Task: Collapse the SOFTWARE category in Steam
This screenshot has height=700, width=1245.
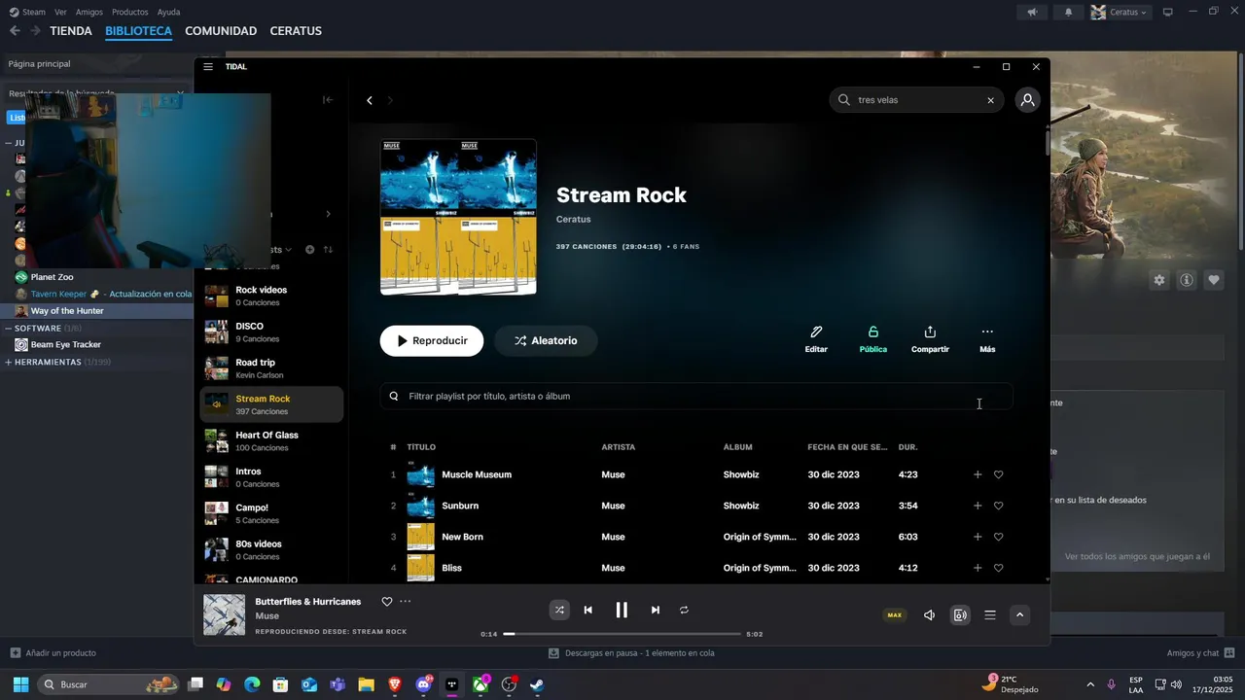Action: point(9,328)
